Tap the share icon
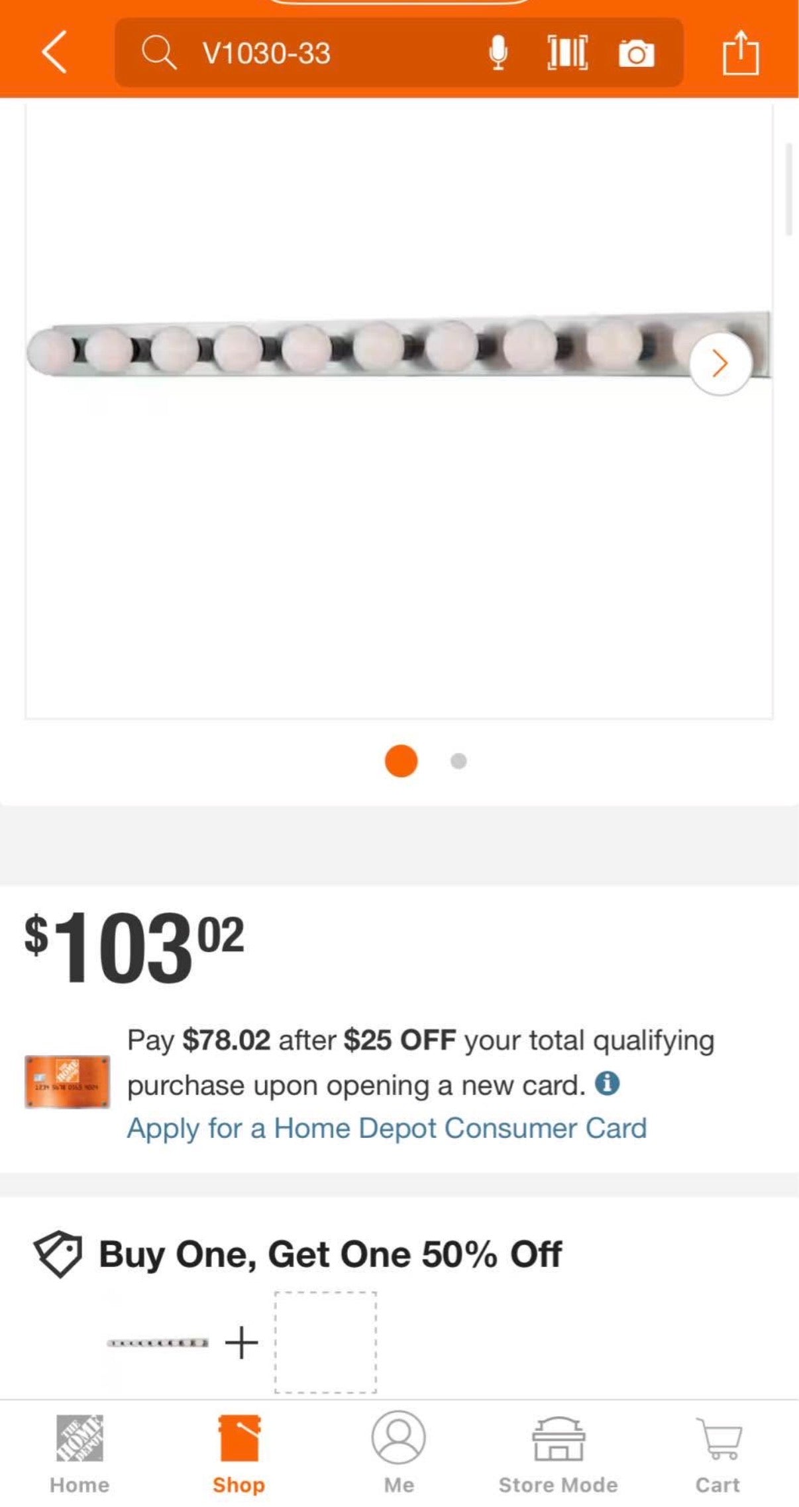The height and width of the screenshot is (1507, 799). pyautogui.click(x=741, y=52)
